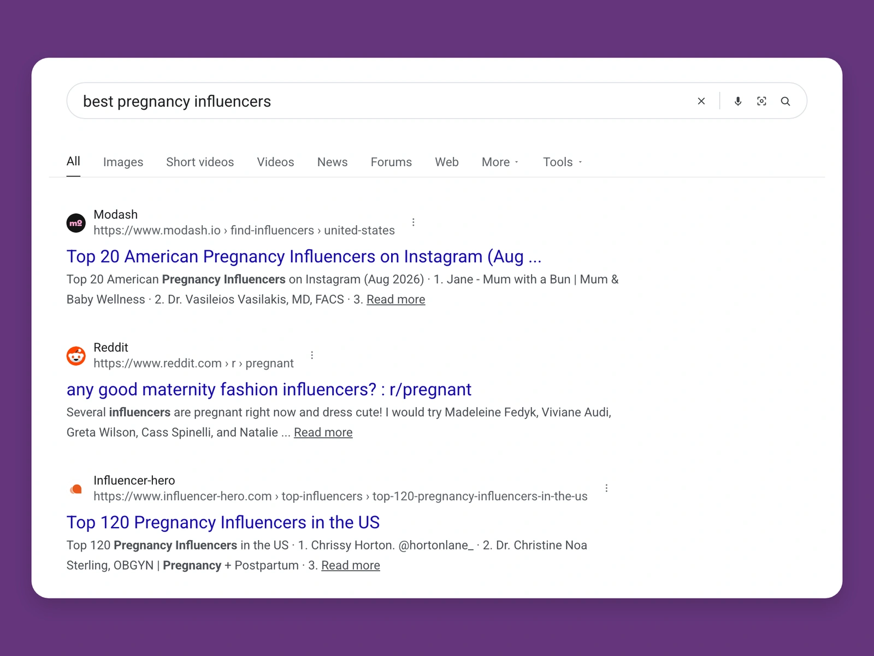Image resolution: width=874 pixels, height=656 pixels.
Task: Open 'Top 120 Pregnancy Influencers in the US' link
Action: click(x=223, y=522)
